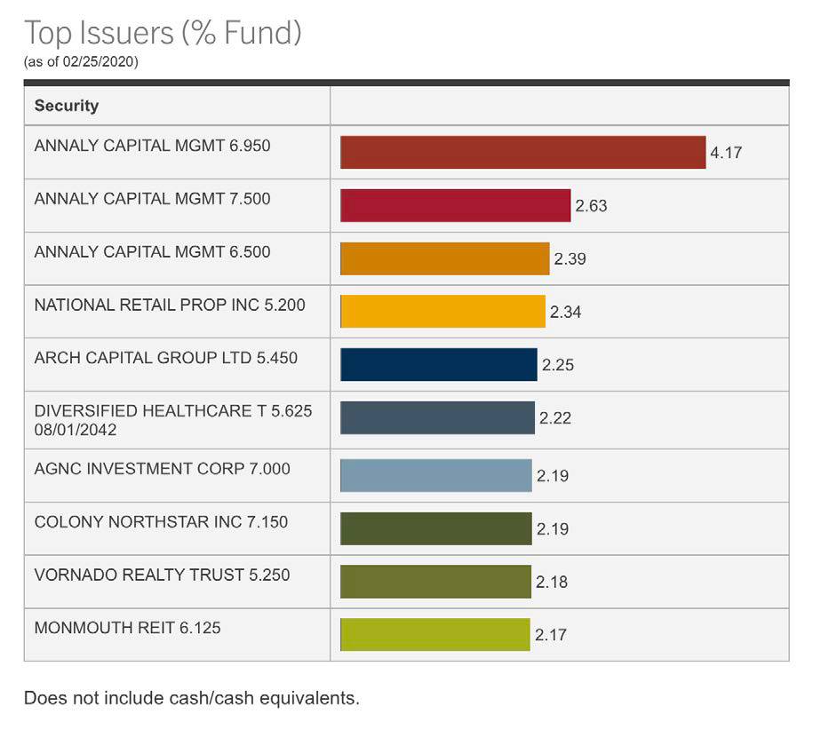Viewport: 821px width, 730px height.
Task: Select the light blue AGNC Investment bar
Action: [x=435, y=475]
